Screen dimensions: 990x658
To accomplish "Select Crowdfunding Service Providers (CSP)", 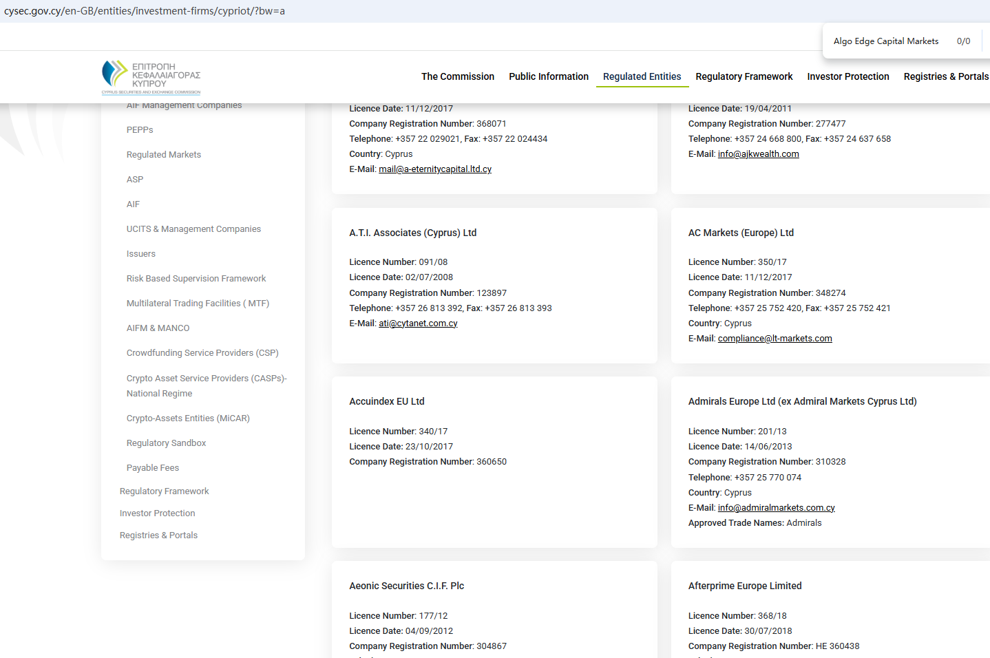I will pyautogui.click(x=202, y=353).
